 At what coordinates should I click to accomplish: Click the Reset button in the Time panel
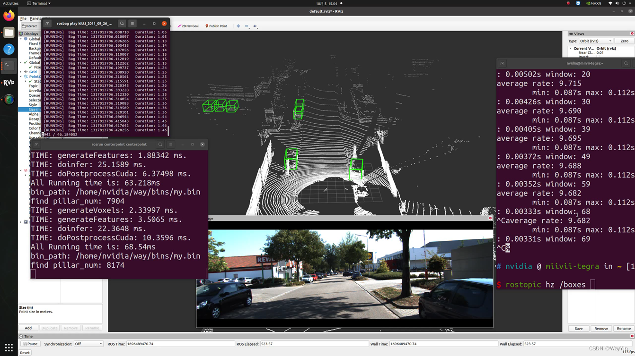coord(24,352)
